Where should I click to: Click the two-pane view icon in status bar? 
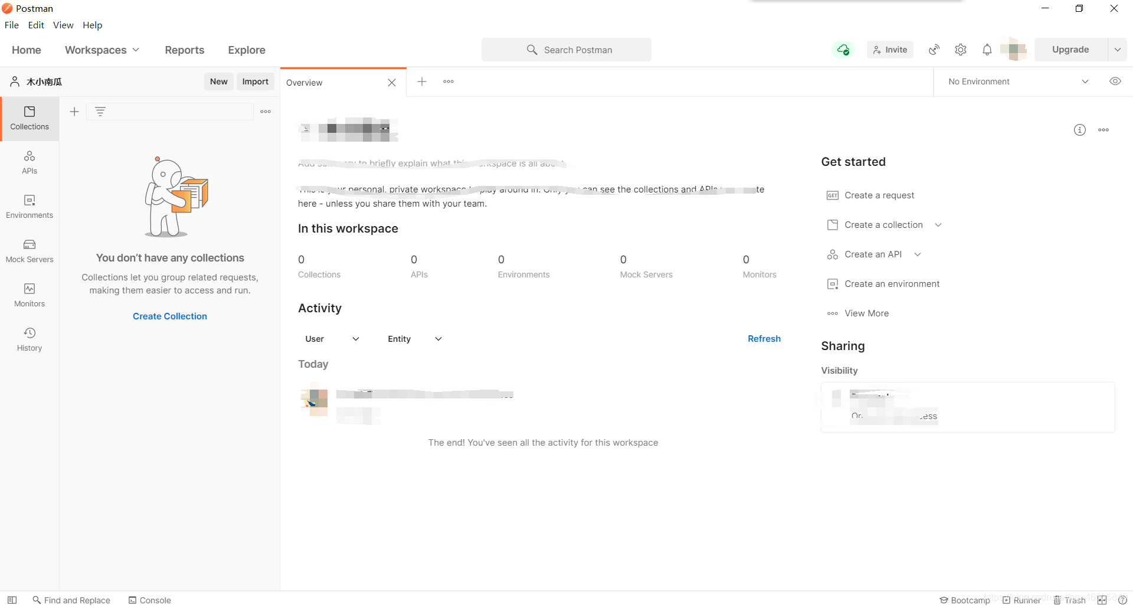(1102, 600)
